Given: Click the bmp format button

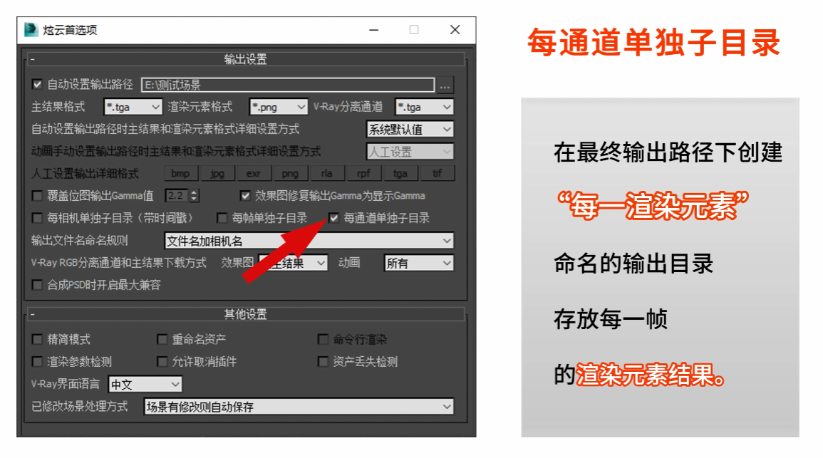Looking at the screenshot, I should [180, 174].
